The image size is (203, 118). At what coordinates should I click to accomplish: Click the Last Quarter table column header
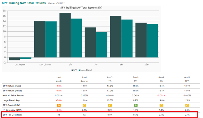click(84, 79)
